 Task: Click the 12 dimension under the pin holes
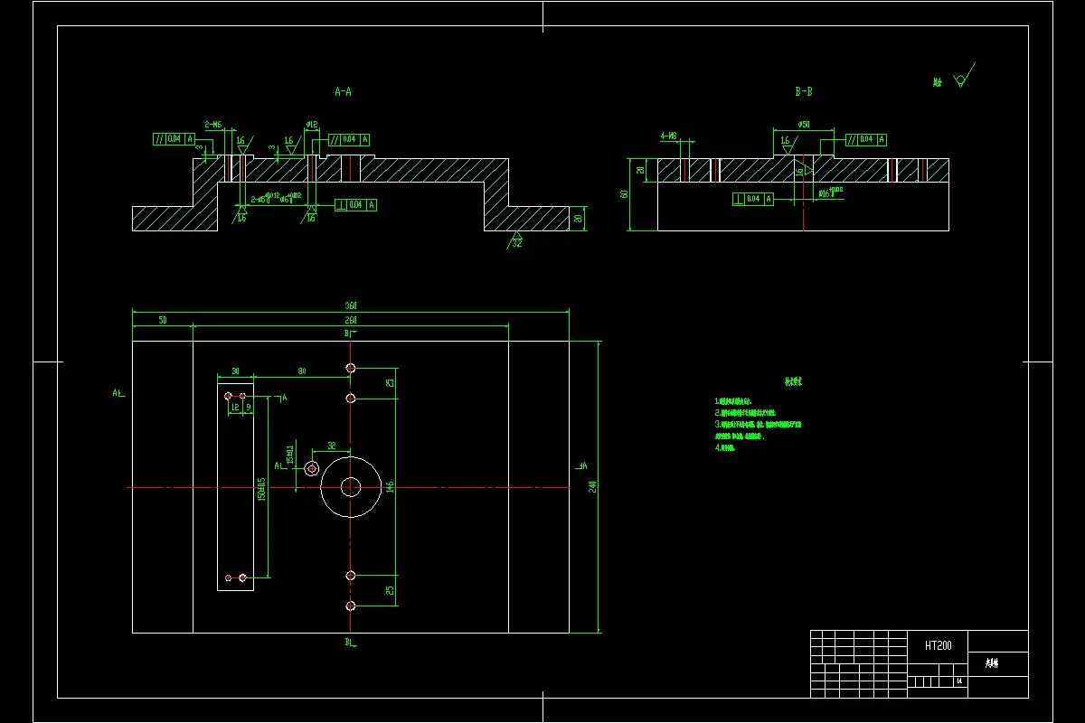pyautogui.click(x=235, y=408)
